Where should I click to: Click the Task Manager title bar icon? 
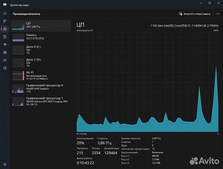5,5
